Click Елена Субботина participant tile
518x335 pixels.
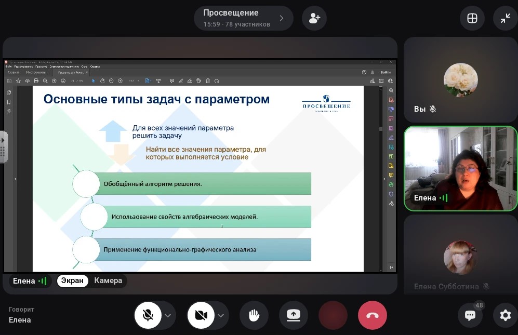click(x=460, y=254)
